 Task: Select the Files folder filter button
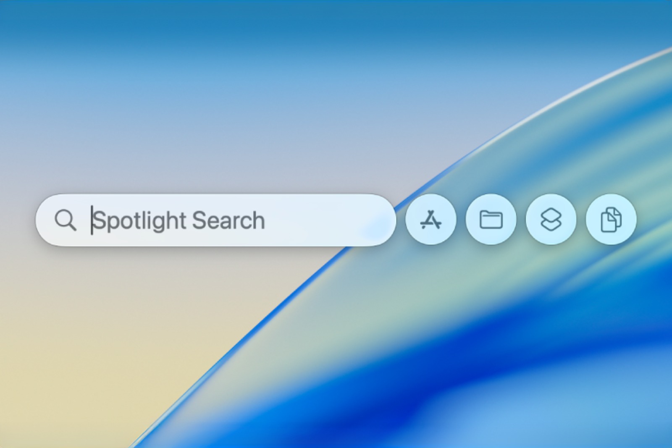coord(491,220)
